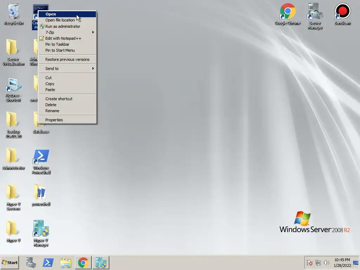
Task: Click the Action Center flag tray icon
Action: [309, 262]
